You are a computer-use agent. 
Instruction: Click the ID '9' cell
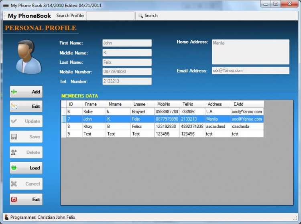click(x=74, y=134)
